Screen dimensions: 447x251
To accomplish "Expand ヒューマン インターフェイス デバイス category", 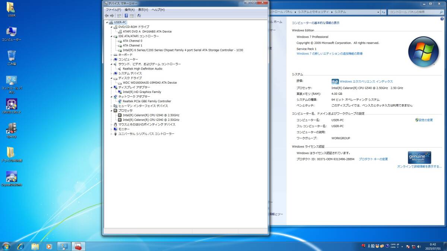I will pyautogui.click(x=111, y=106).
